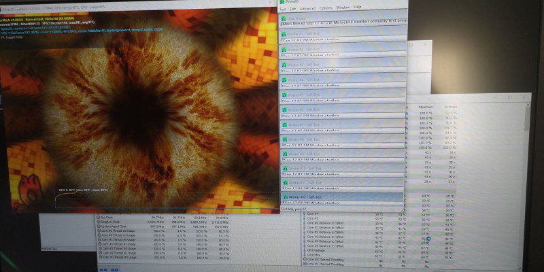Click the Bus Clock sensor icon
The width and height of the screenshot is (544, 272).
coord(99,218)
